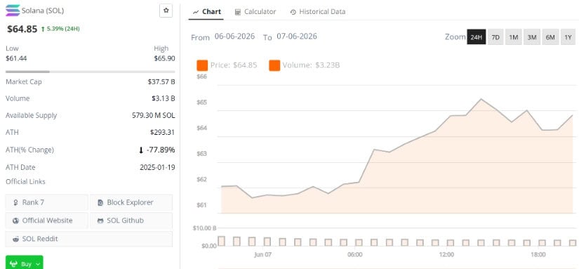Click the Github cat icon
This screenshot has height=269, width=579.
click(100, 221)
